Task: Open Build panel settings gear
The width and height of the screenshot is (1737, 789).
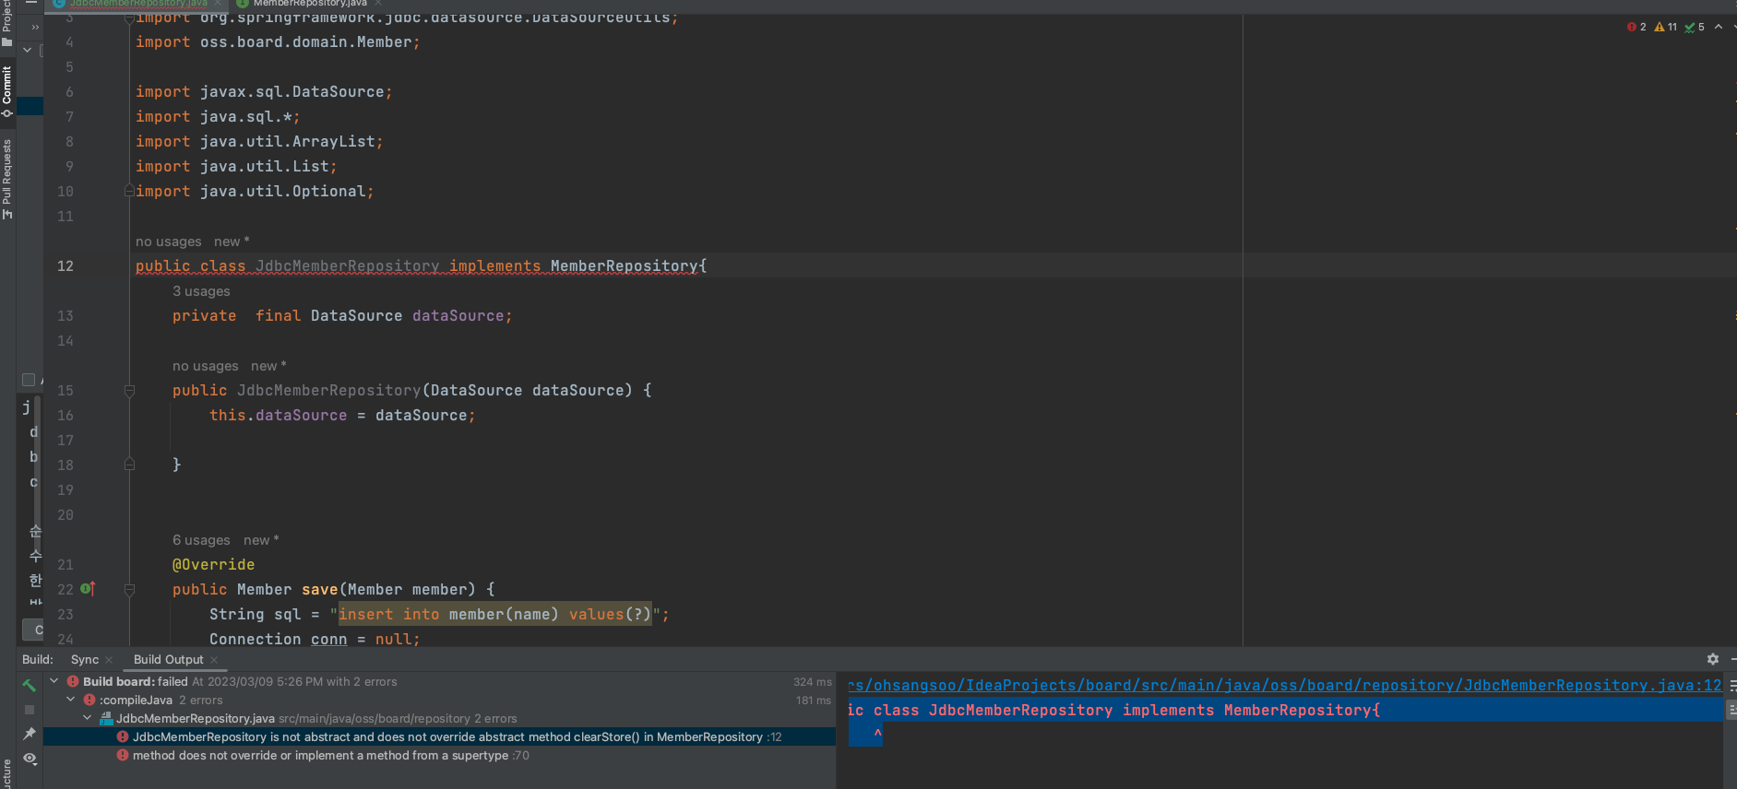Action: (x=1712, y=659)
